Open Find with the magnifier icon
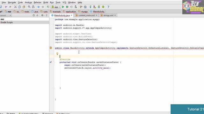 29,7
